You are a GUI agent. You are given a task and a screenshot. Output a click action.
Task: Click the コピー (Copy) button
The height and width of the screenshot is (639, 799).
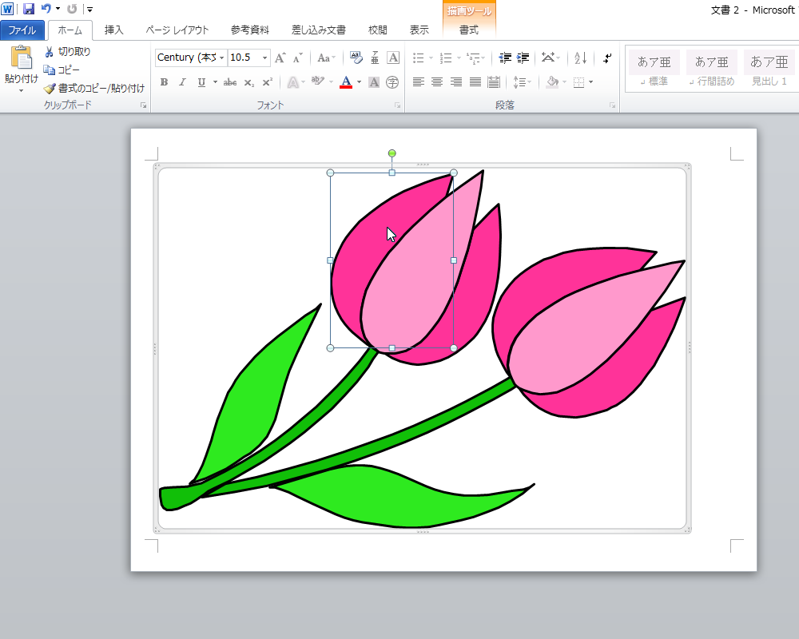click(x=62, y=70)
